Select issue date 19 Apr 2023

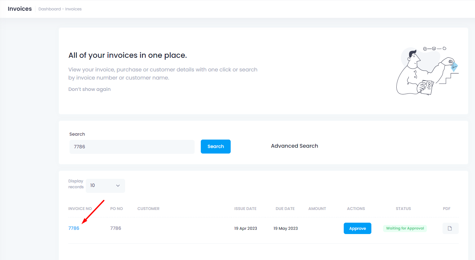pyautogui.click(x=246, y=229)
